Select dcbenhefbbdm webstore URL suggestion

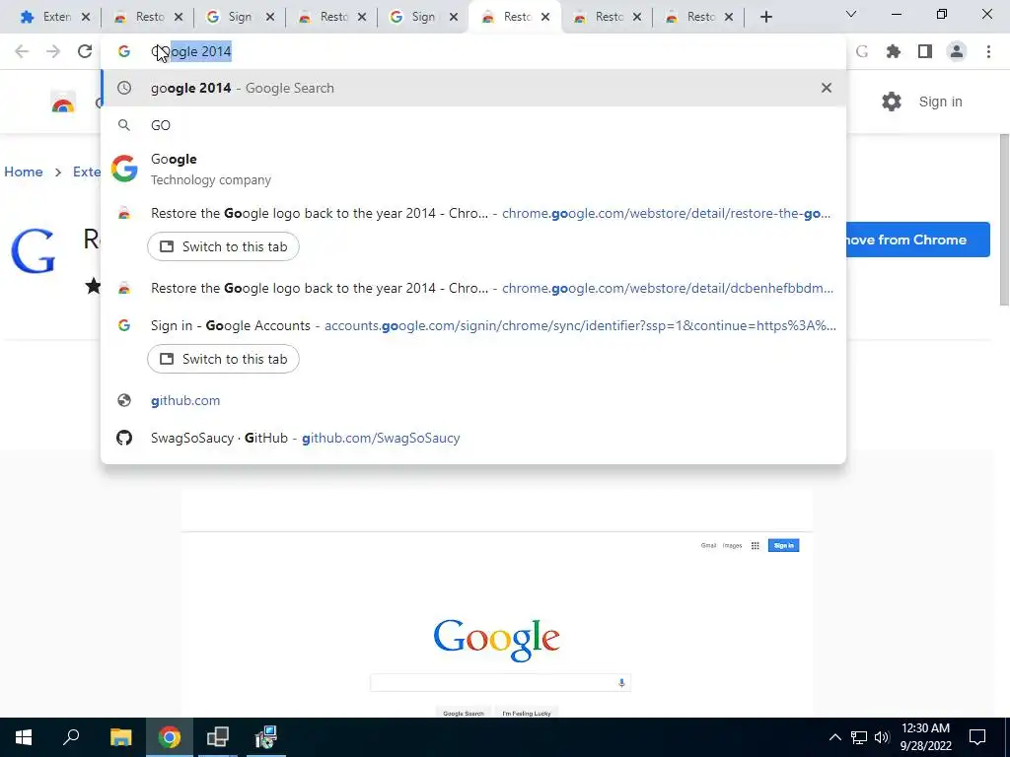(473, 288)
